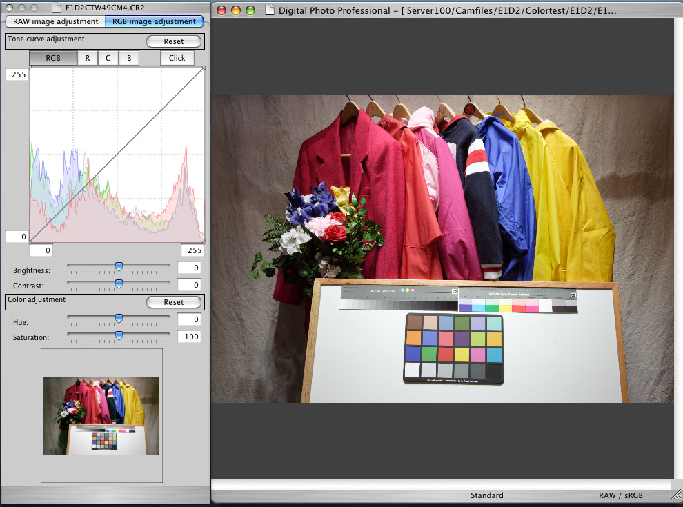Click the tone curve input minimum 0 field

41,250
